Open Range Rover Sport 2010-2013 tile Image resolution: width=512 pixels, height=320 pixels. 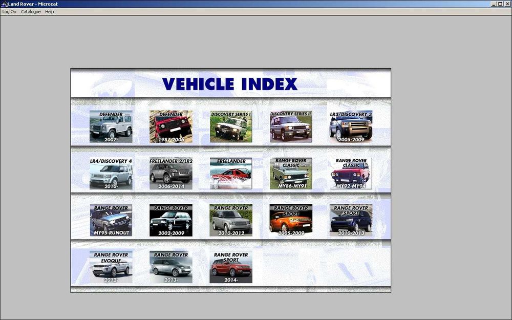pos(351,220)
